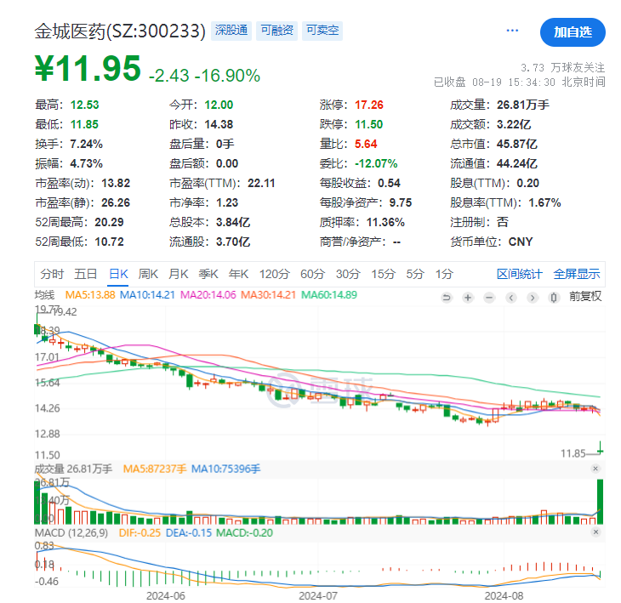The width and height of the screenshot is (621, 603).
Task: Switch to the 五日 chart tab
Action: [x=86, y=274]
